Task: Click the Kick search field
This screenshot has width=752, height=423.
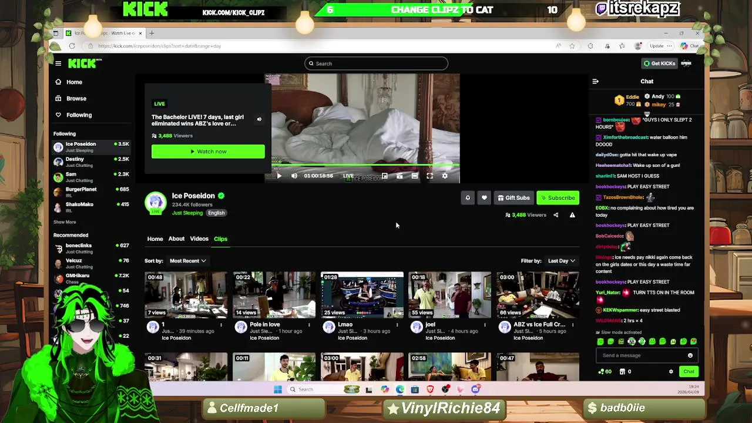Action: (x=376, y=63)
